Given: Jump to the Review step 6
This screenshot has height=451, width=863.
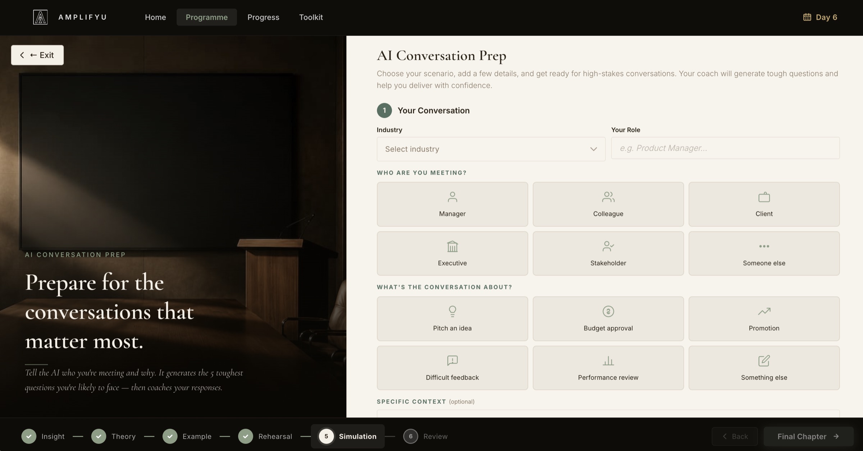Looking at the screenshot, I should click(x=425, y=436).
